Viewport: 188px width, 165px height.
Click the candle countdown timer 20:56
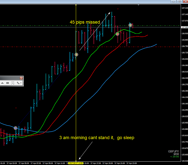[x=174, y=157]
